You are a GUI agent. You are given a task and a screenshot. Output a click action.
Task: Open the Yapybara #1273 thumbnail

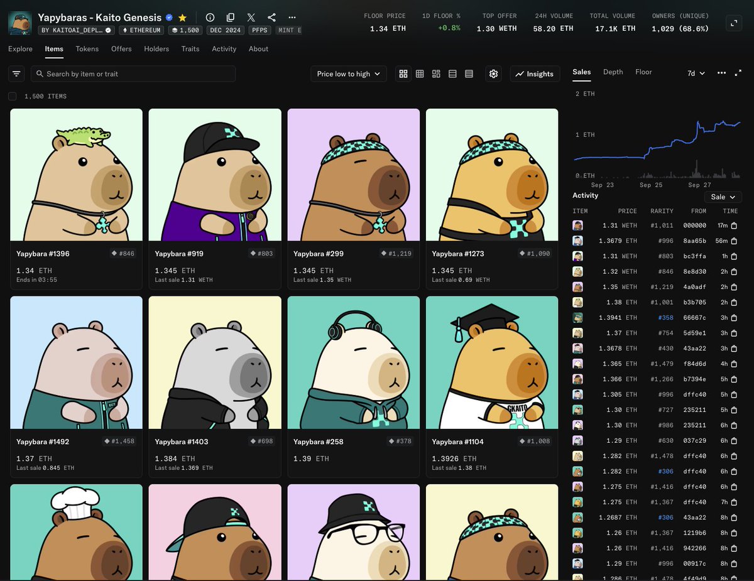[492, 175]
